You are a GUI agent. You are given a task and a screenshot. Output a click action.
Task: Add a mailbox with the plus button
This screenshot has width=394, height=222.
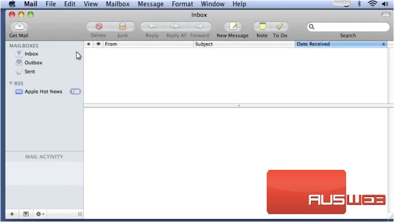coord(12,214)
